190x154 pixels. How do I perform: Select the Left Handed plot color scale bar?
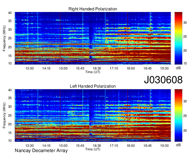pos(178,116)
